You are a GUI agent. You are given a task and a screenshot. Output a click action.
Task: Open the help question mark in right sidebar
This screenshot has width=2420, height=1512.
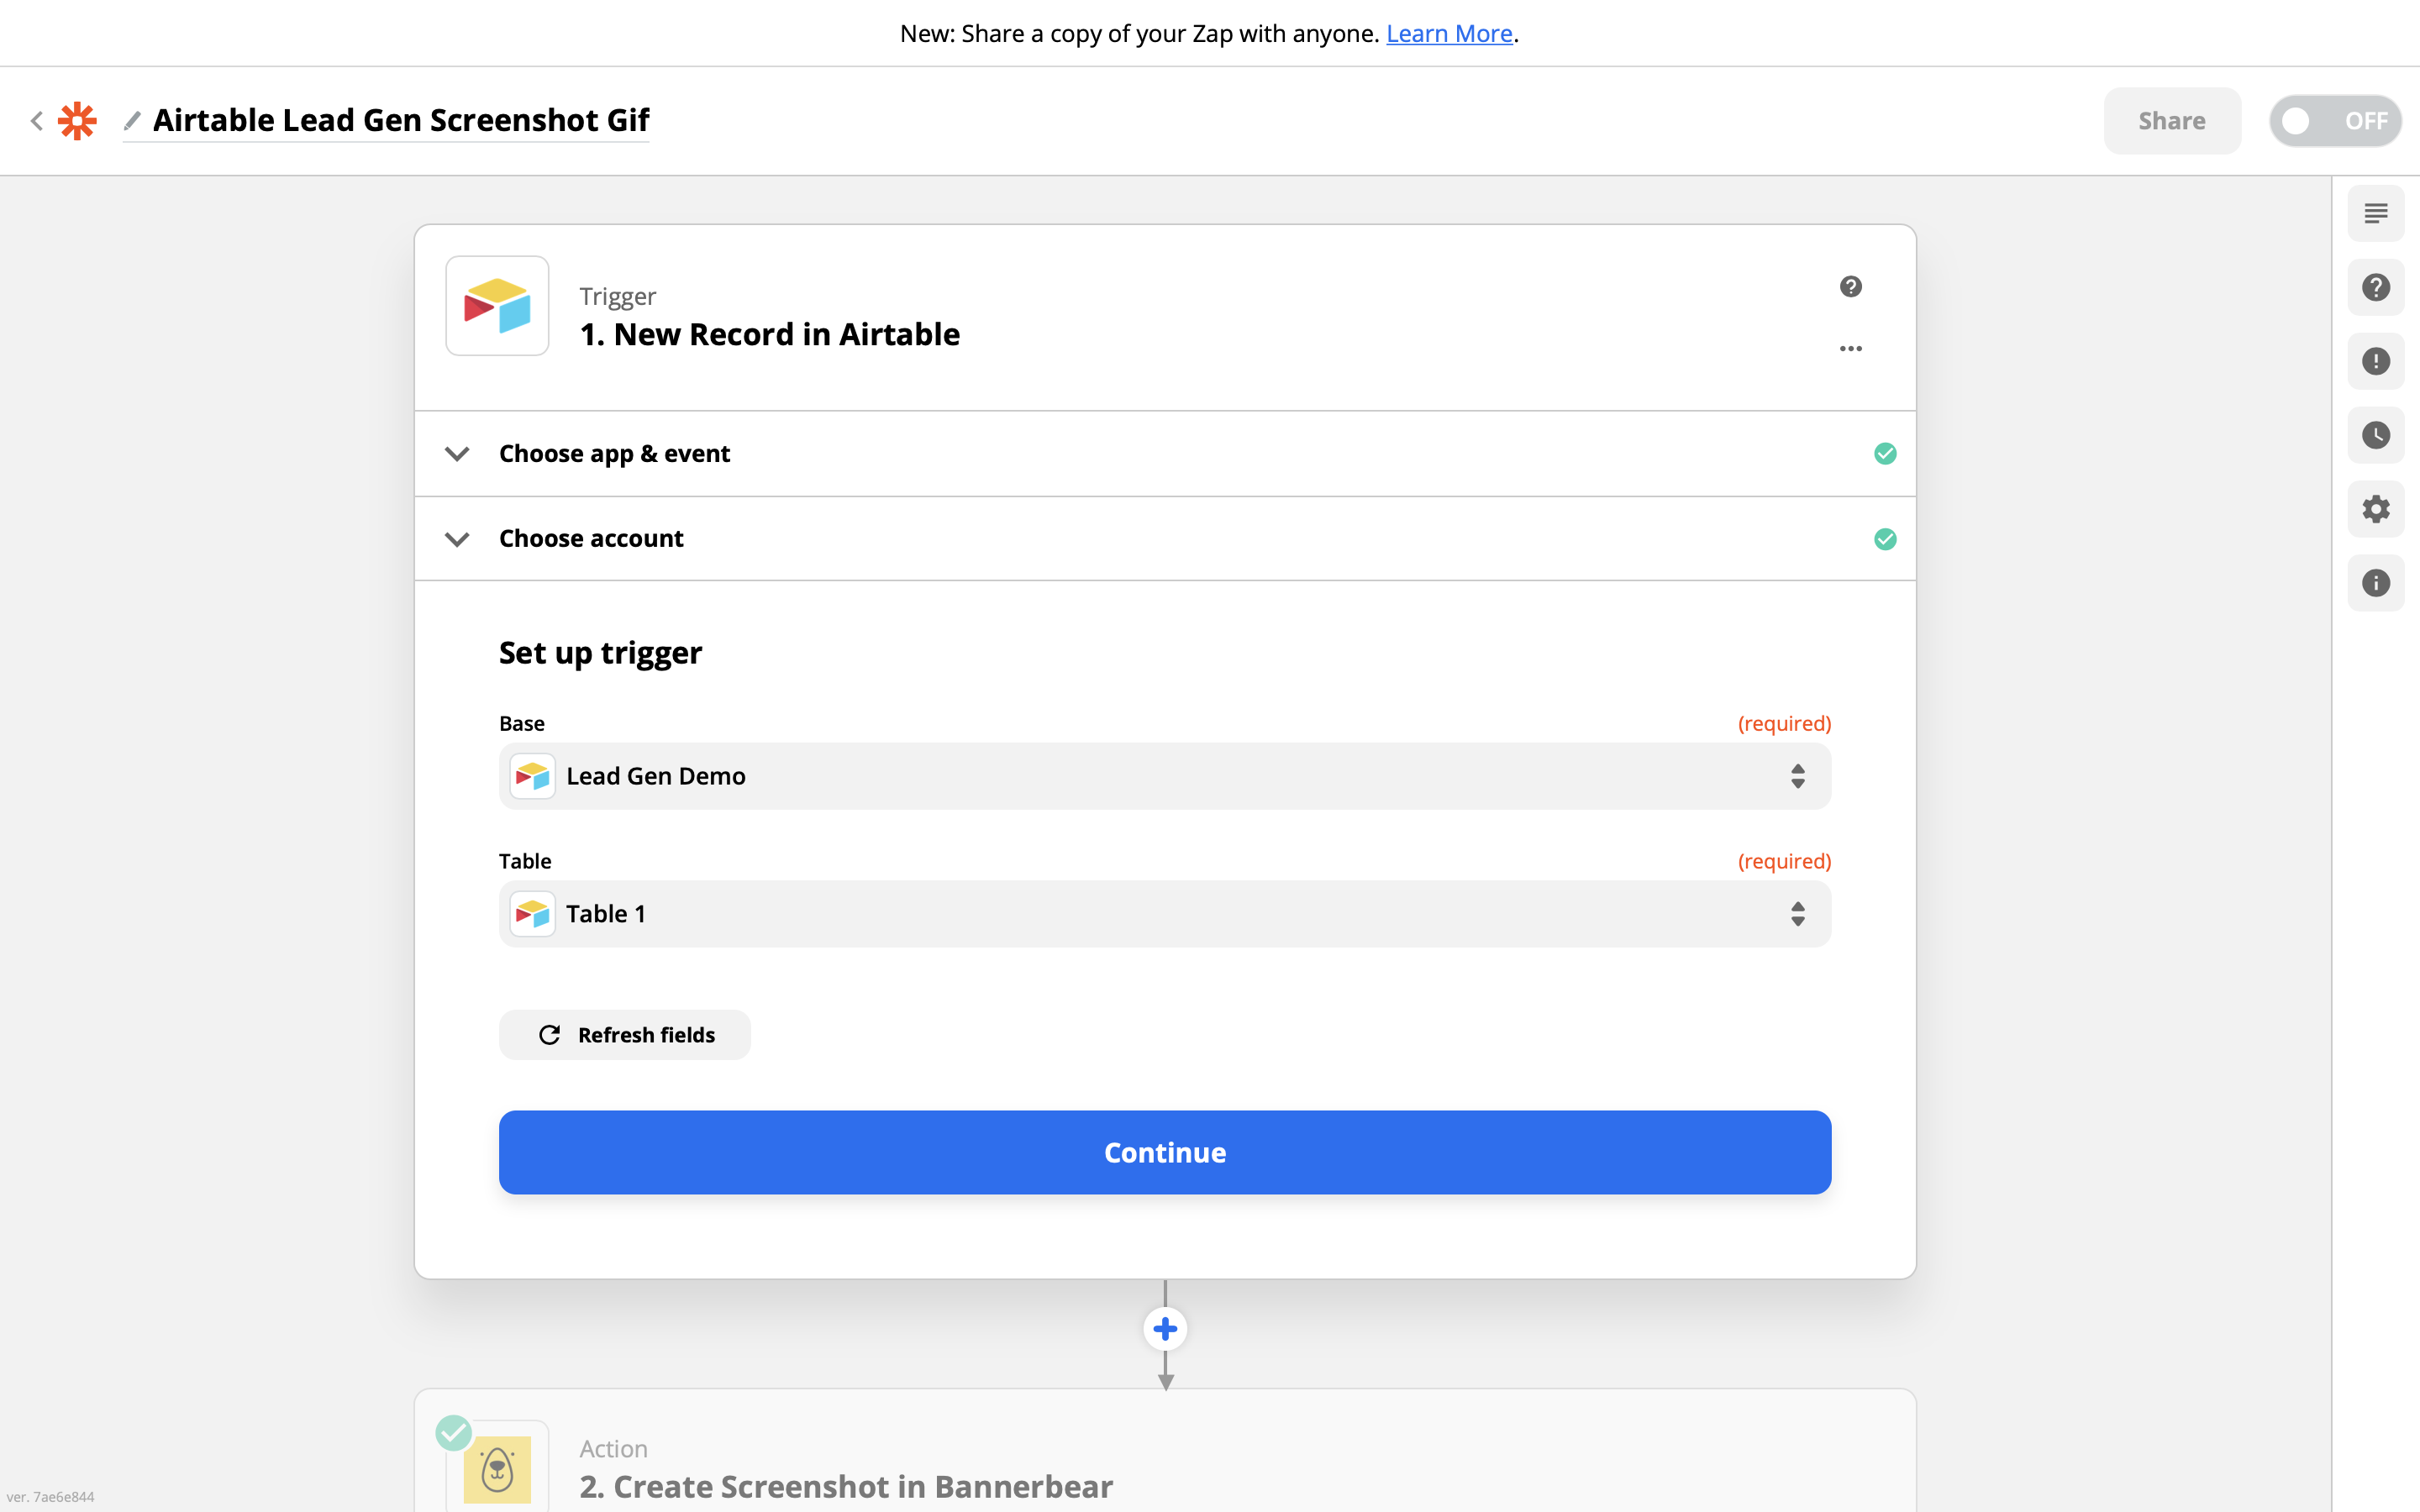[2375, 287]
